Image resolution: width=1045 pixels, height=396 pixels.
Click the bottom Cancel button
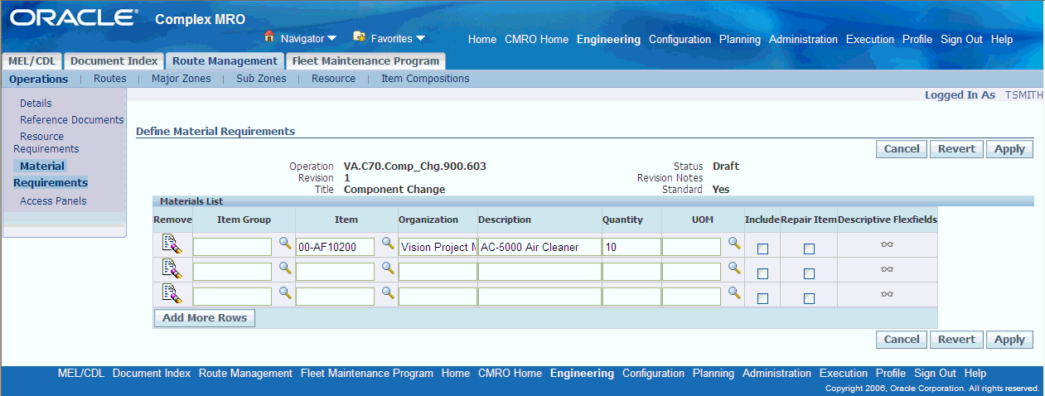[x=902, y=339]
